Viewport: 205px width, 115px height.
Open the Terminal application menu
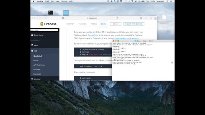pyautogui.click(x=40, y=1)
